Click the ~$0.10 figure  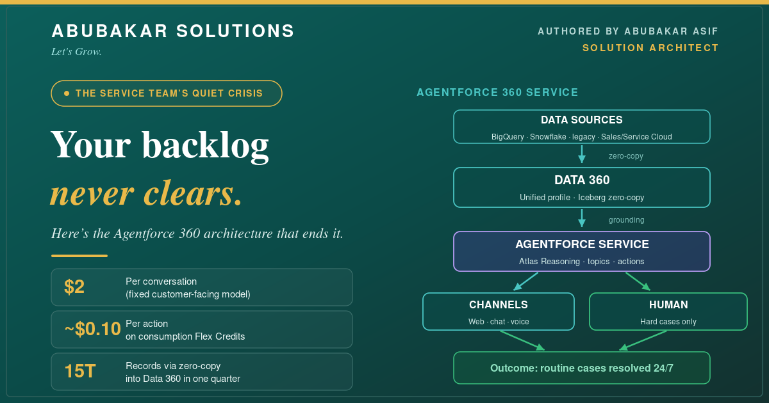click(92, 329)
